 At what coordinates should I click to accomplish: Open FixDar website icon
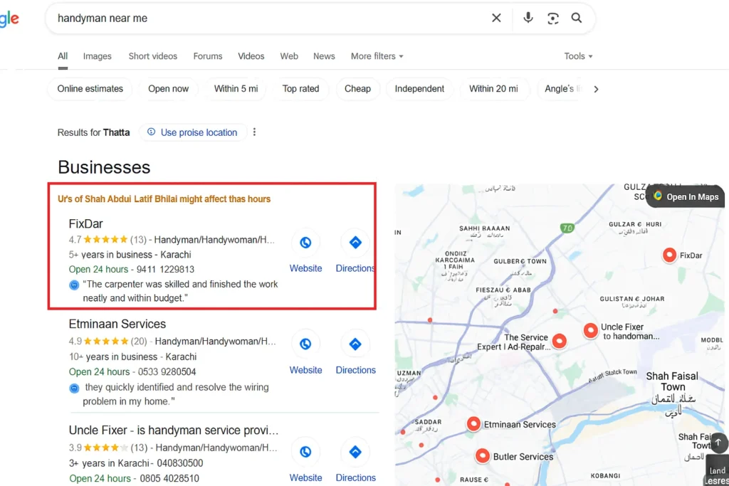[x=305, y=243]
